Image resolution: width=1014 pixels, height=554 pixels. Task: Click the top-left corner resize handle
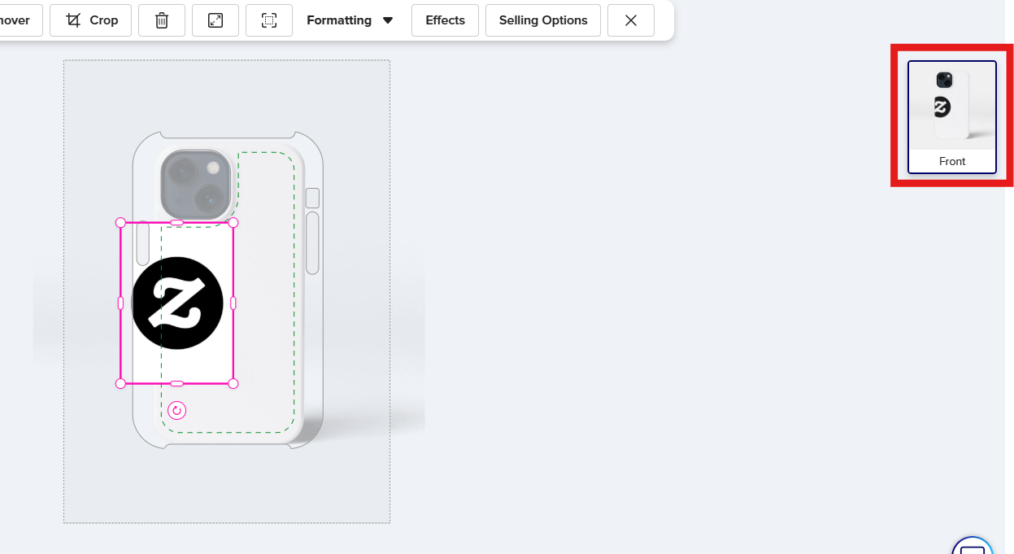coord(120,222)
